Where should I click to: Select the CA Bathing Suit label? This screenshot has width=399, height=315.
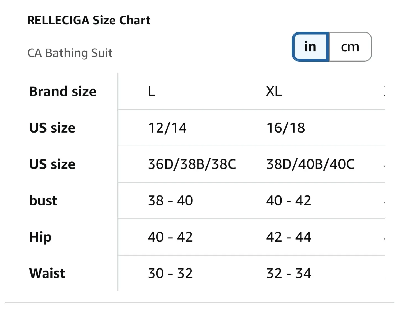[x=70, y=52]
